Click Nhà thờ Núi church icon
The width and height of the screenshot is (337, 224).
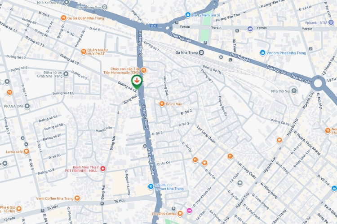294,91
